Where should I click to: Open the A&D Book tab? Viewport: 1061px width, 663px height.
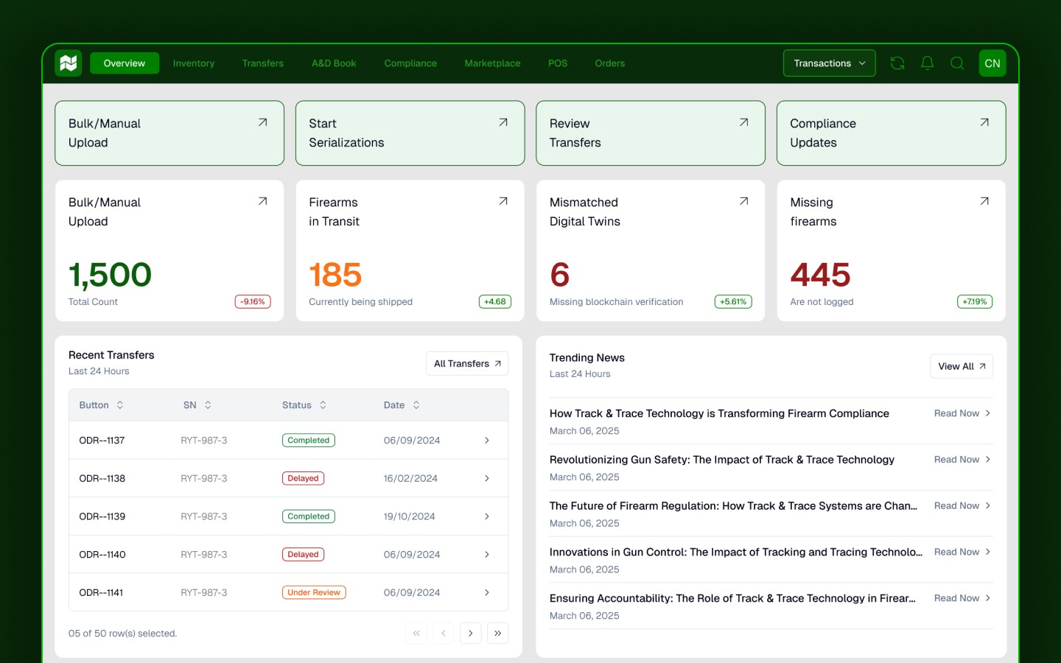334,63
